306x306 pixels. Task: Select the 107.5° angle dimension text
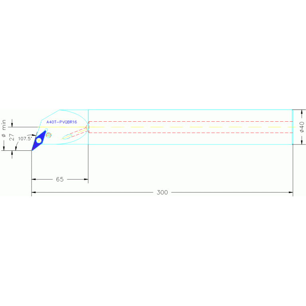(x=25, y=139)
